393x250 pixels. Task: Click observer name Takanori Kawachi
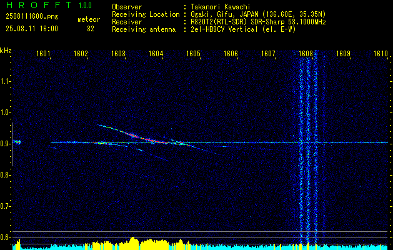[x=221, y=7]
